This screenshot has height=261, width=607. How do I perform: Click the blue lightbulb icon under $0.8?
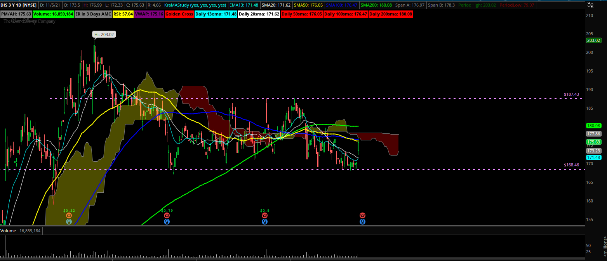pyautogui.click(x=264, y=222)
